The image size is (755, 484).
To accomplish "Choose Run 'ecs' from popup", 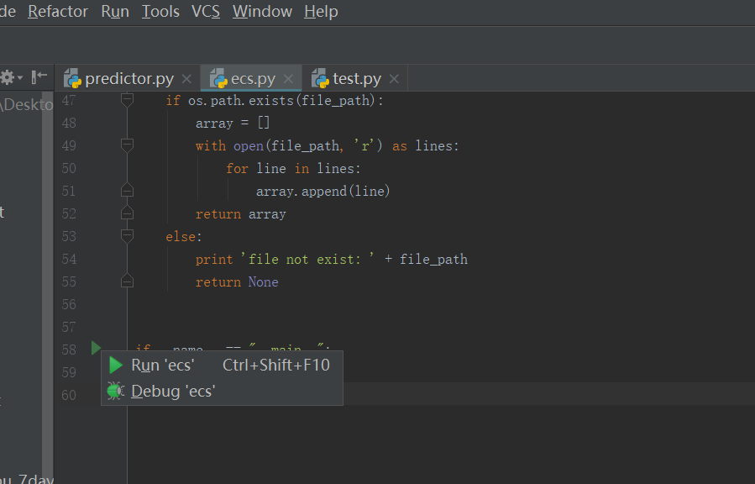I will (222, 365).
